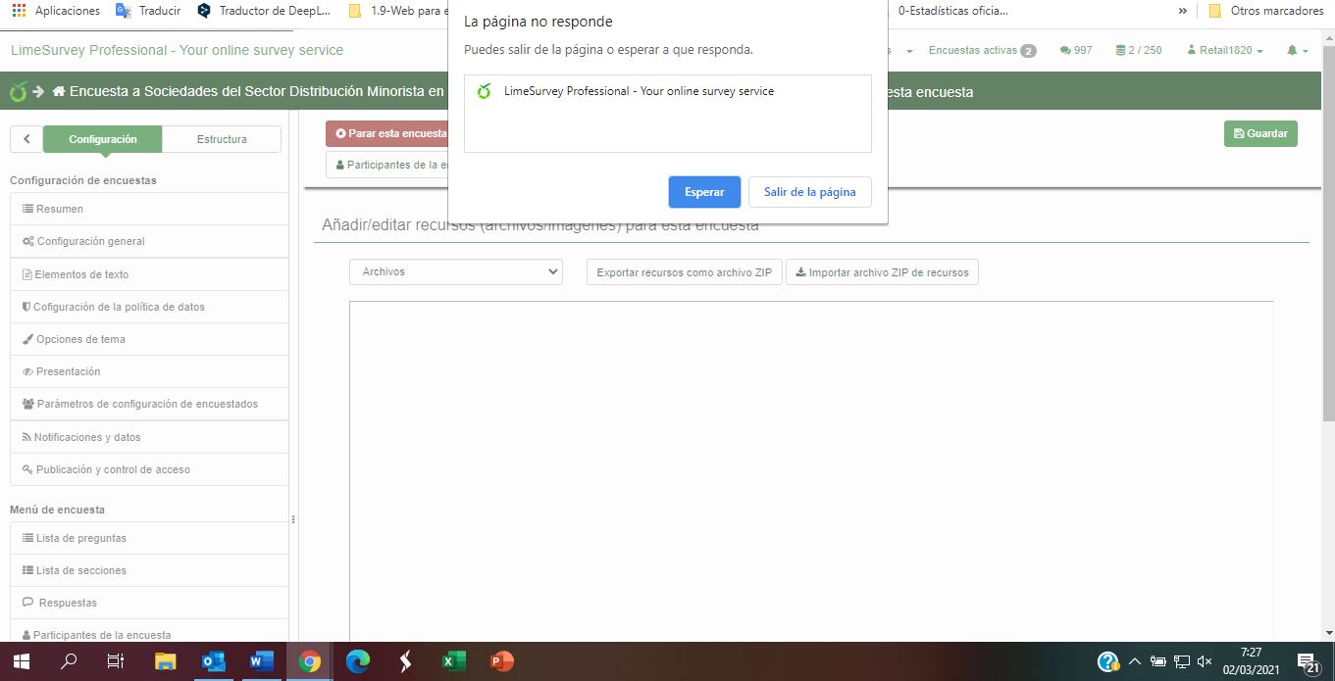Open Presentación menu item
Screen dimensions: 1335x681
(149, 371)
